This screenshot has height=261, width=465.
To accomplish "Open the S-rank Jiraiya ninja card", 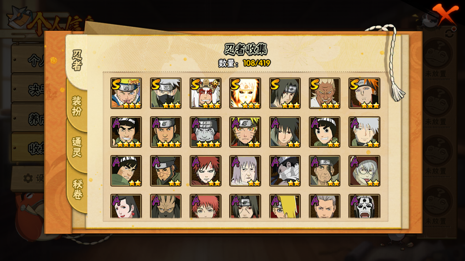I will click(205, 93).
